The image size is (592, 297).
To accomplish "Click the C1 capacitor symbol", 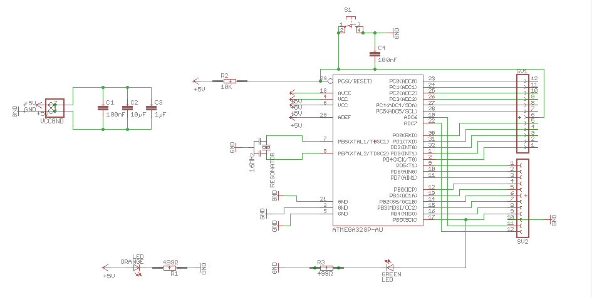I will [103, 108].
